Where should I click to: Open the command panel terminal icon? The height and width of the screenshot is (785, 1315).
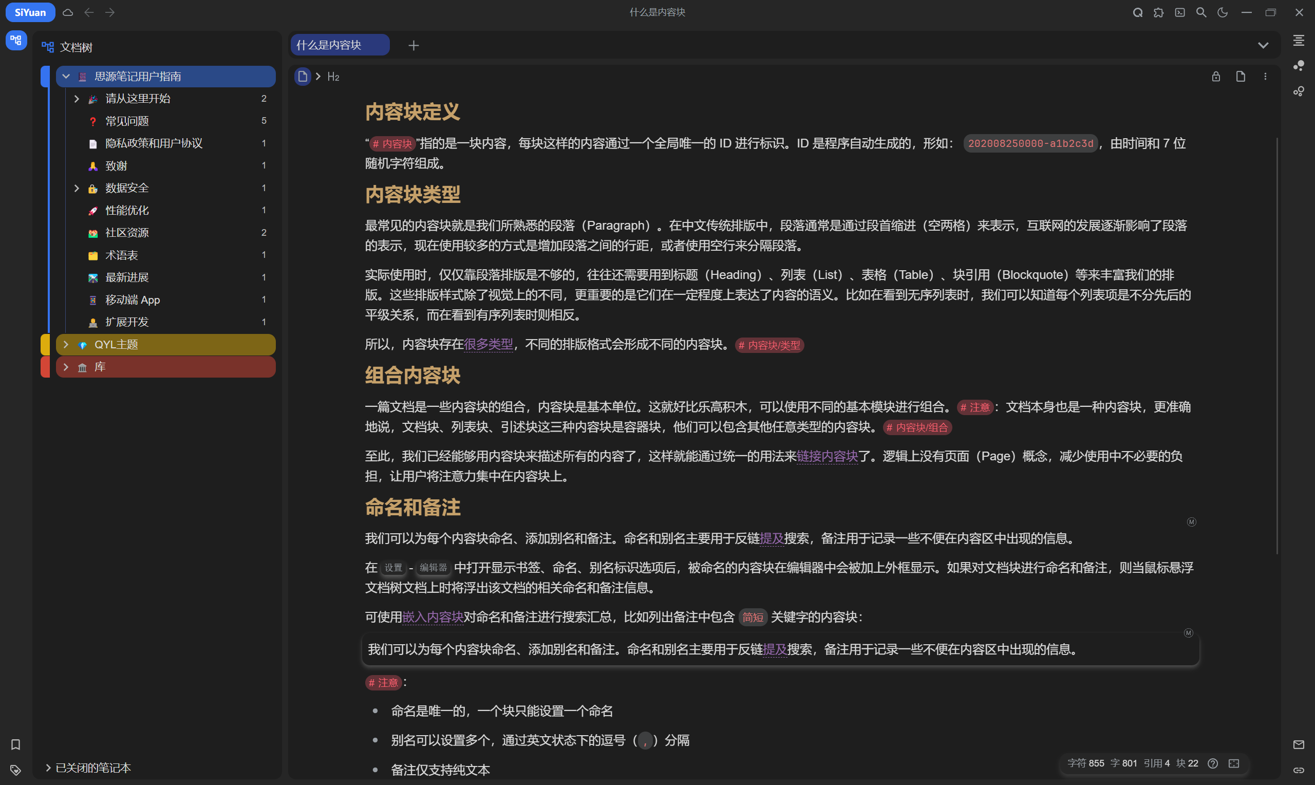[x=1179, y=12]
